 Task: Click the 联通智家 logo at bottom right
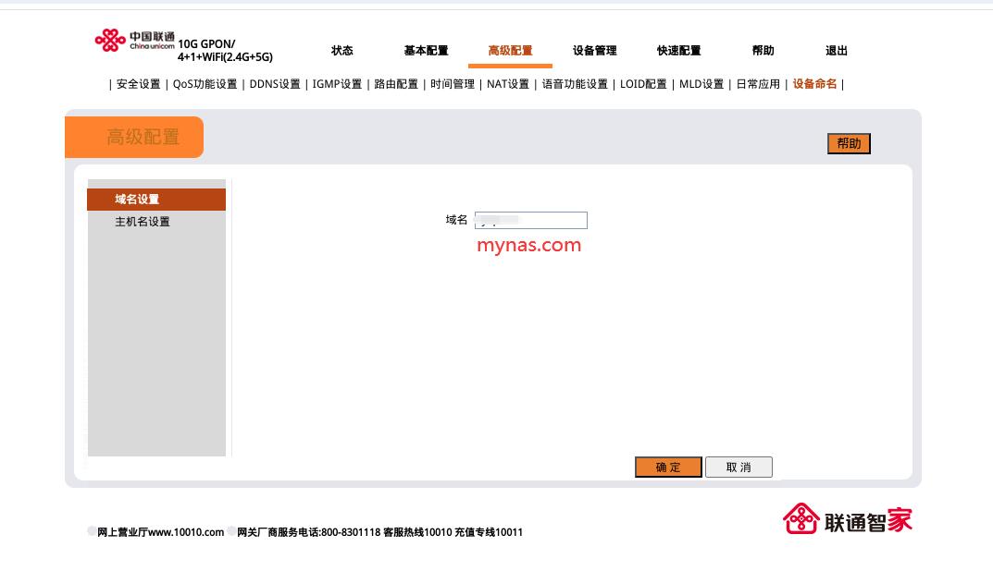(x=848, y=520)
